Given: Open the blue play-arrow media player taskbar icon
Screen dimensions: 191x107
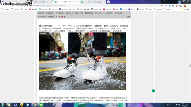Looking at the screenshot, I should tap(28, 105).
